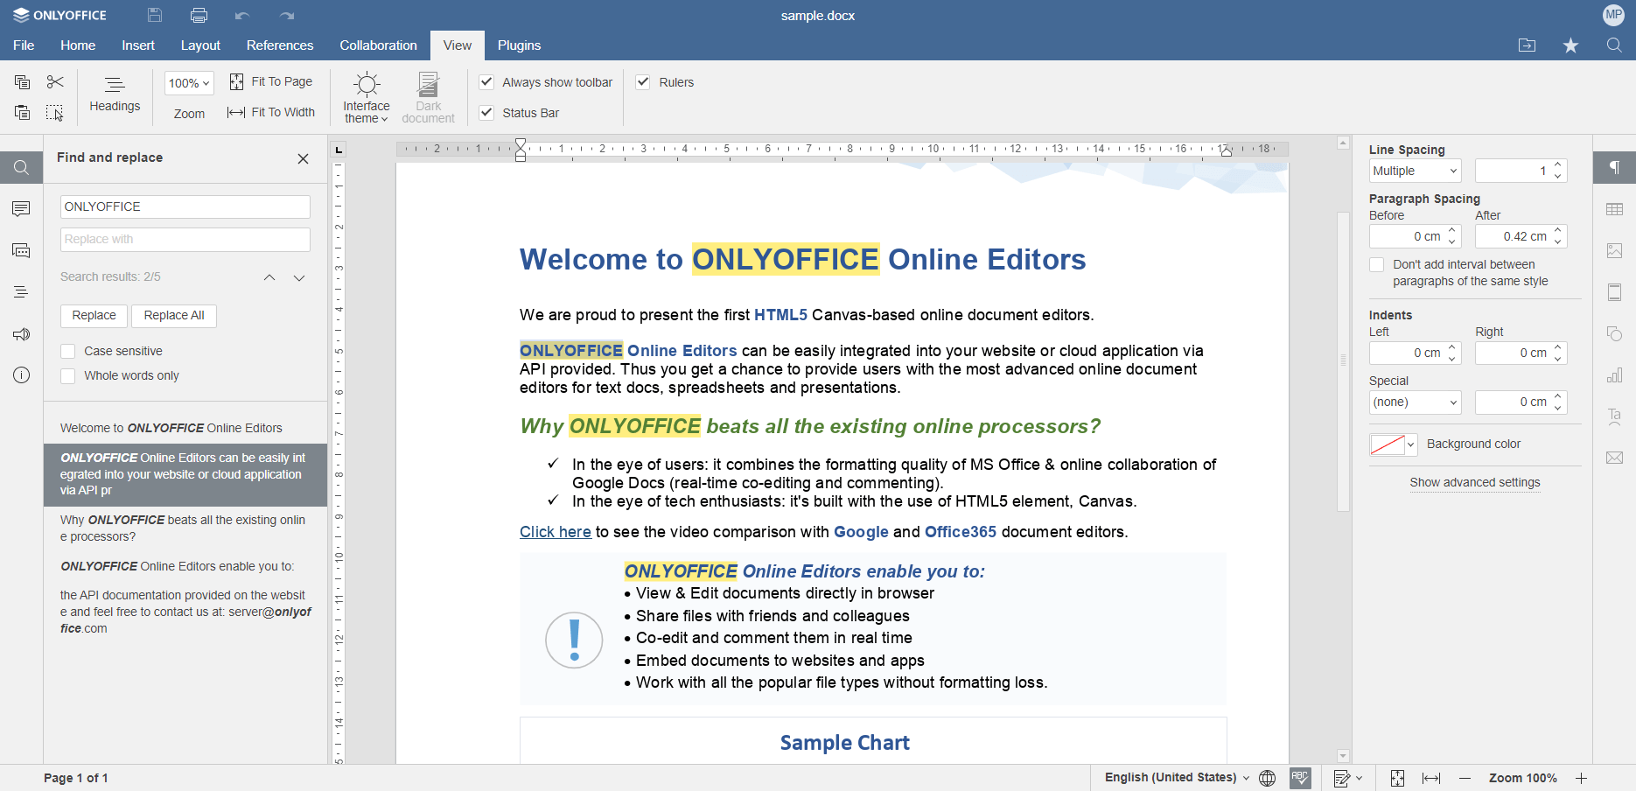Viewport: 1636px width, 791px height.
Task: Open Feedback & Support megaphone icon
Action: [x=22, y=334]
